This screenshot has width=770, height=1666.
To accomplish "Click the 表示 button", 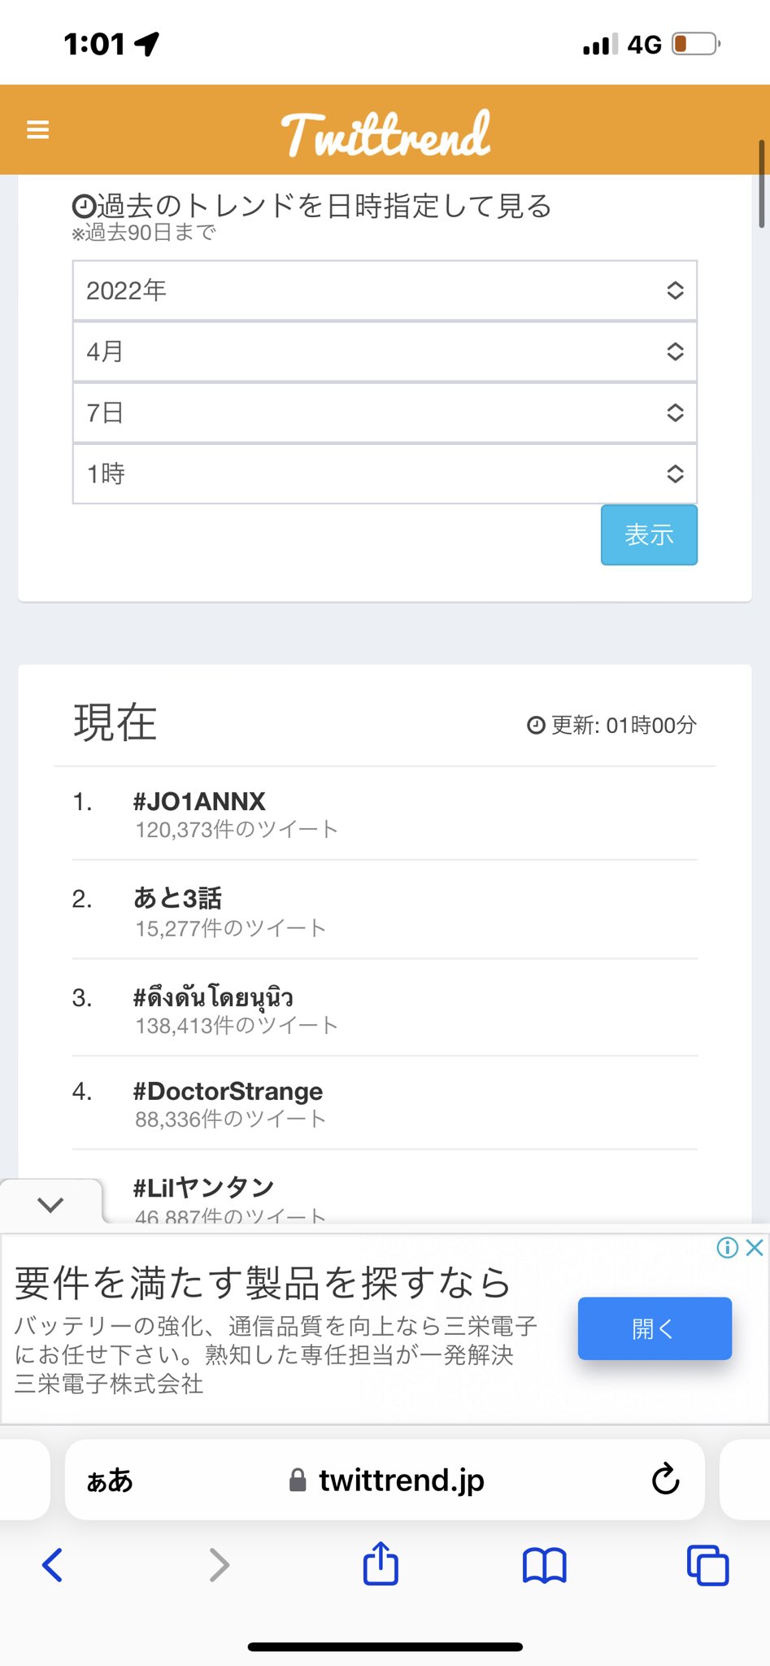I will click(649, 534).
